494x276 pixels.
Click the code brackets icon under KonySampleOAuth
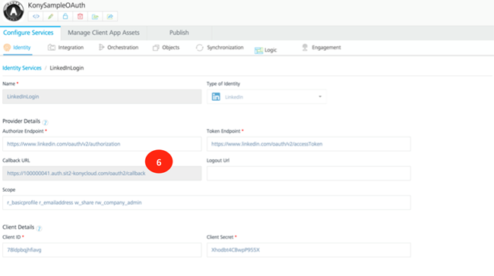click(36, 17)
